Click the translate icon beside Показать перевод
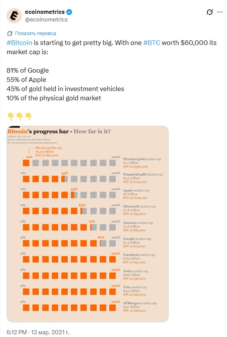 click(x=10, y=33)
